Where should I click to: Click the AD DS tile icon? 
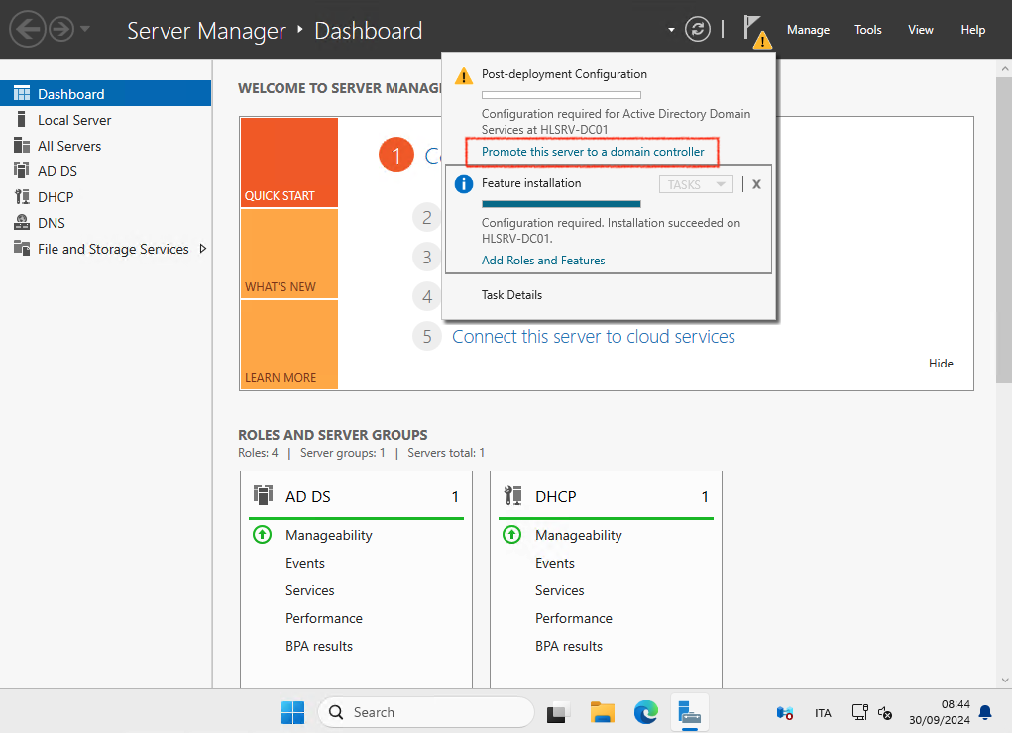[264, 496]
